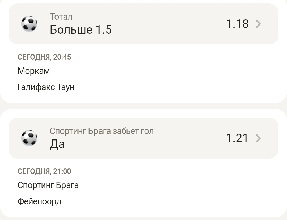Select the 1.18 odds value

(x=237, y=24)
